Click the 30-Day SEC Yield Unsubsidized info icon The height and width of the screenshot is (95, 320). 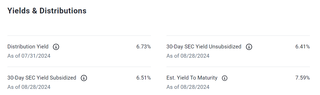(249, 47)
